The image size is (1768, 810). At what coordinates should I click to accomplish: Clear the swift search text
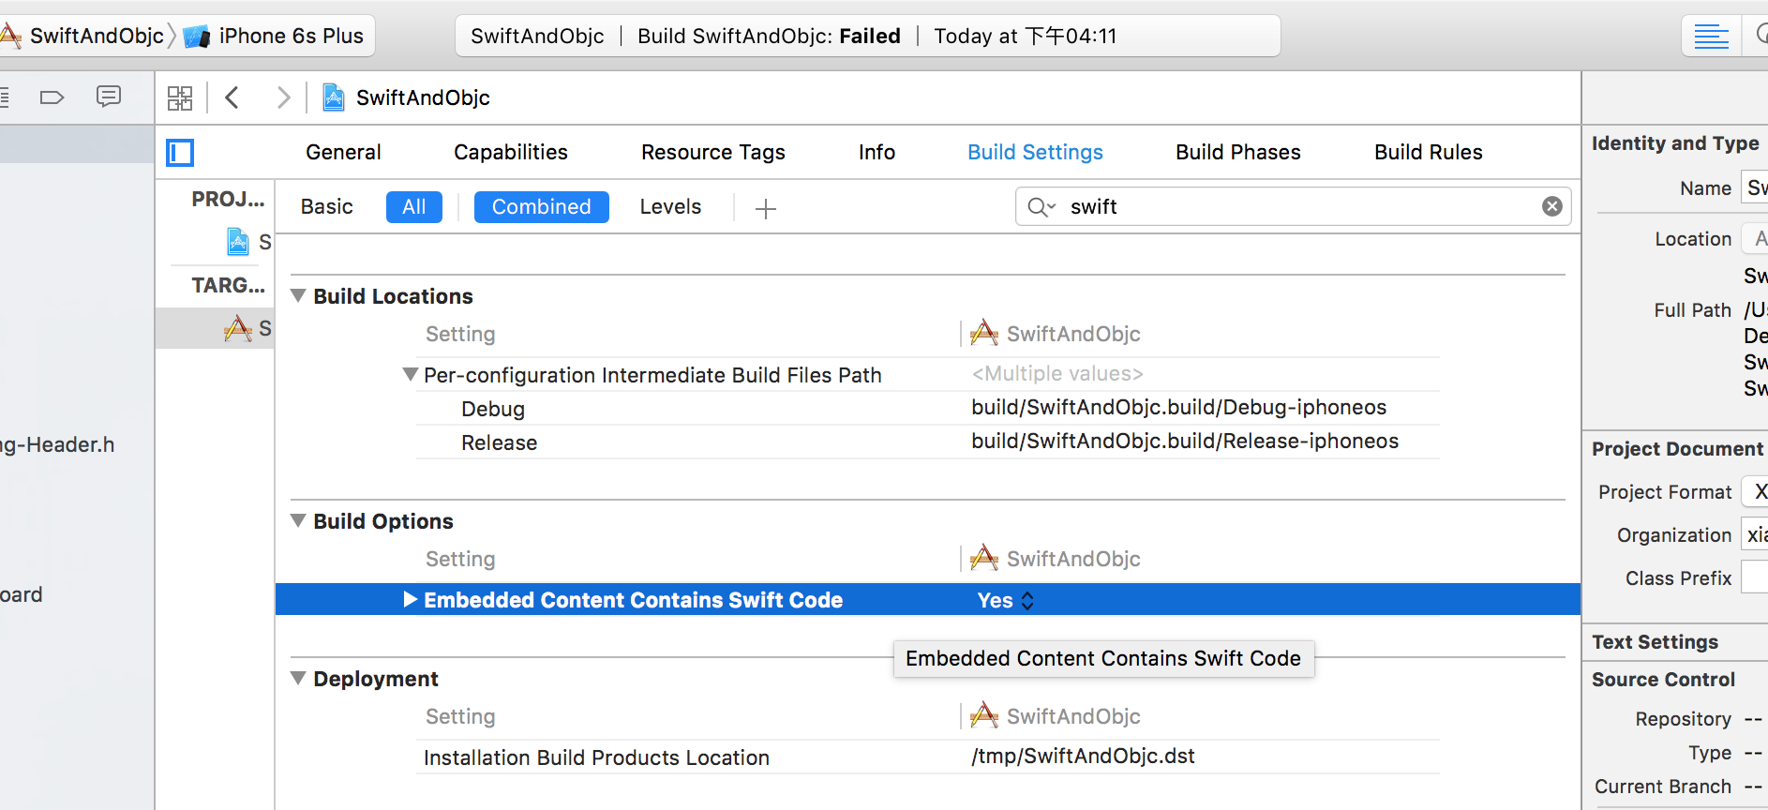1552,206
